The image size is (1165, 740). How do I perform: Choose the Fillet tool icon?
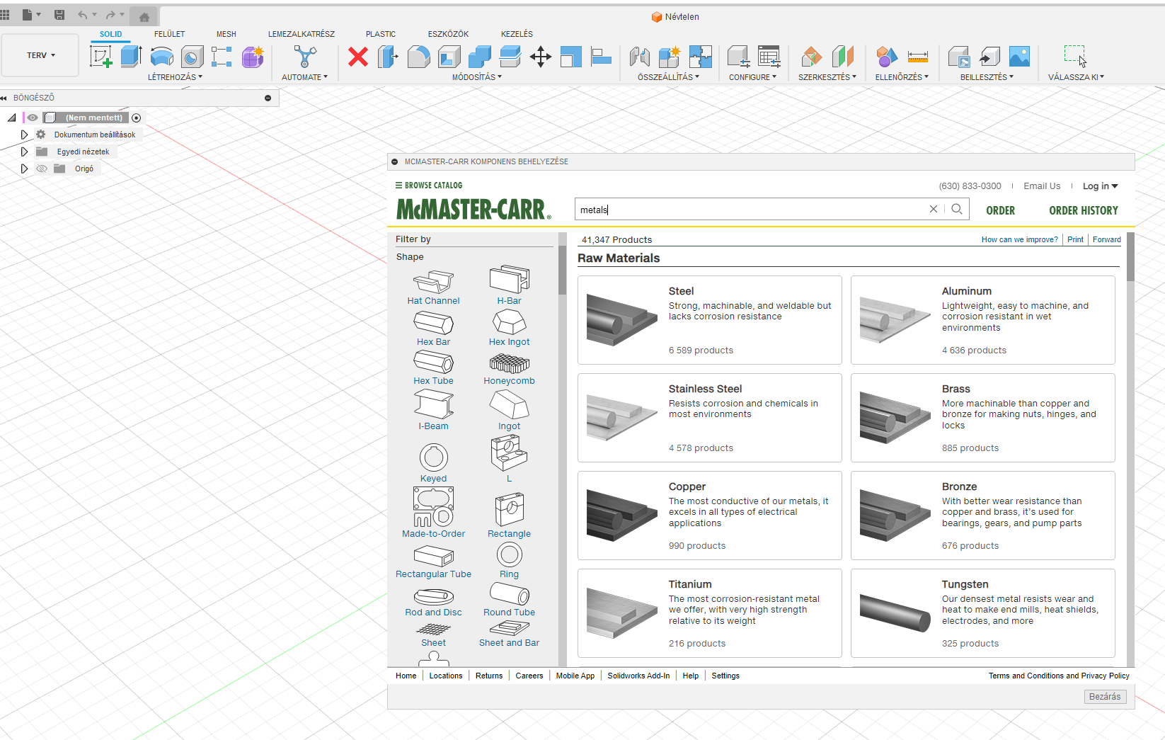click(x=418, y=57)
